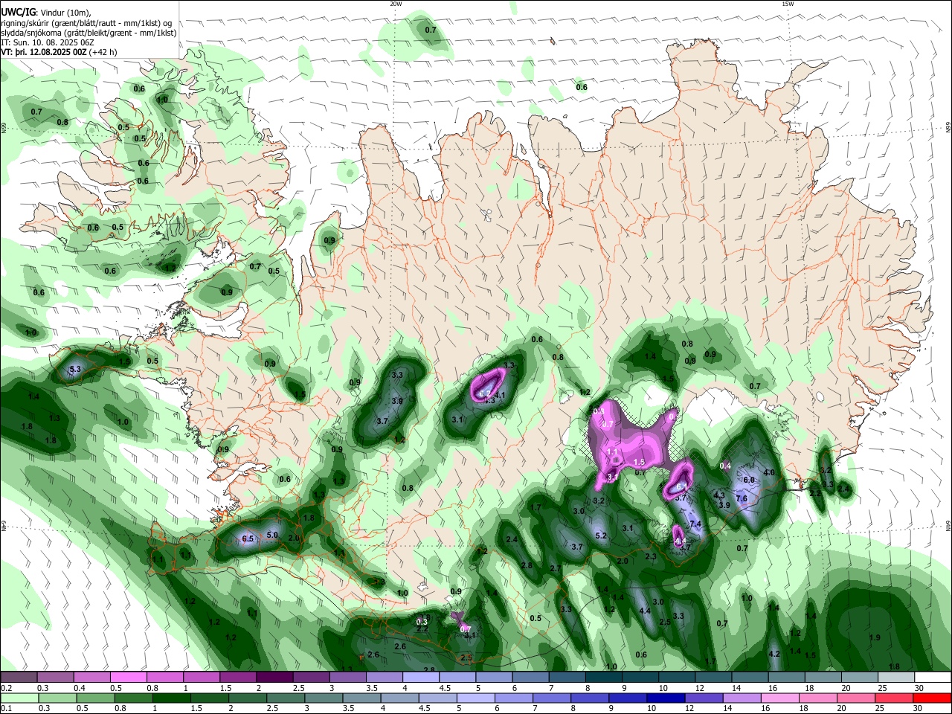Click the 'slydda/snjókoma' legend description line
952x714 pixels.
tap(89, 33)
